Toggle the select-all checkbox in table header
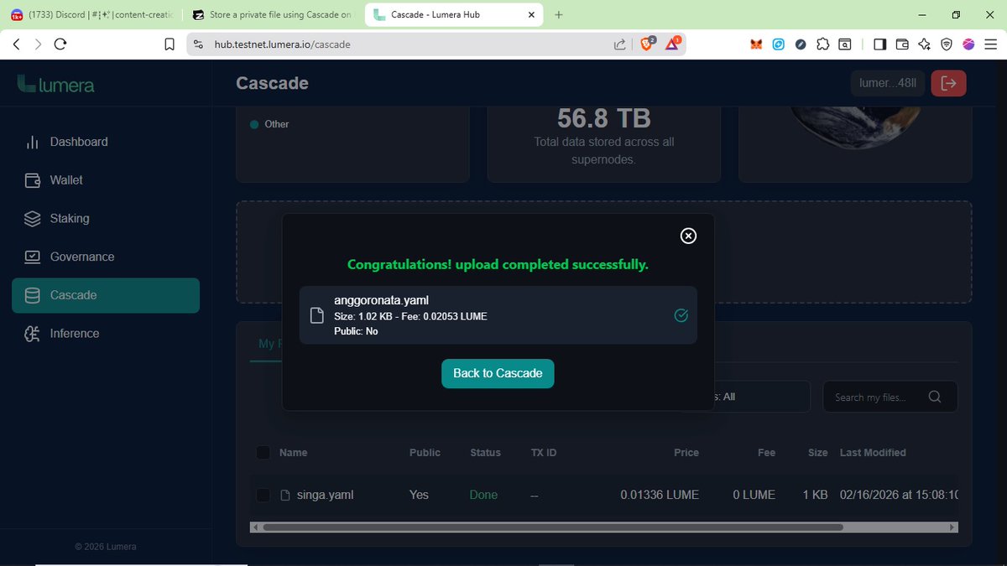This screenshot has height=566, width=1007. click(x=263, y=453)
